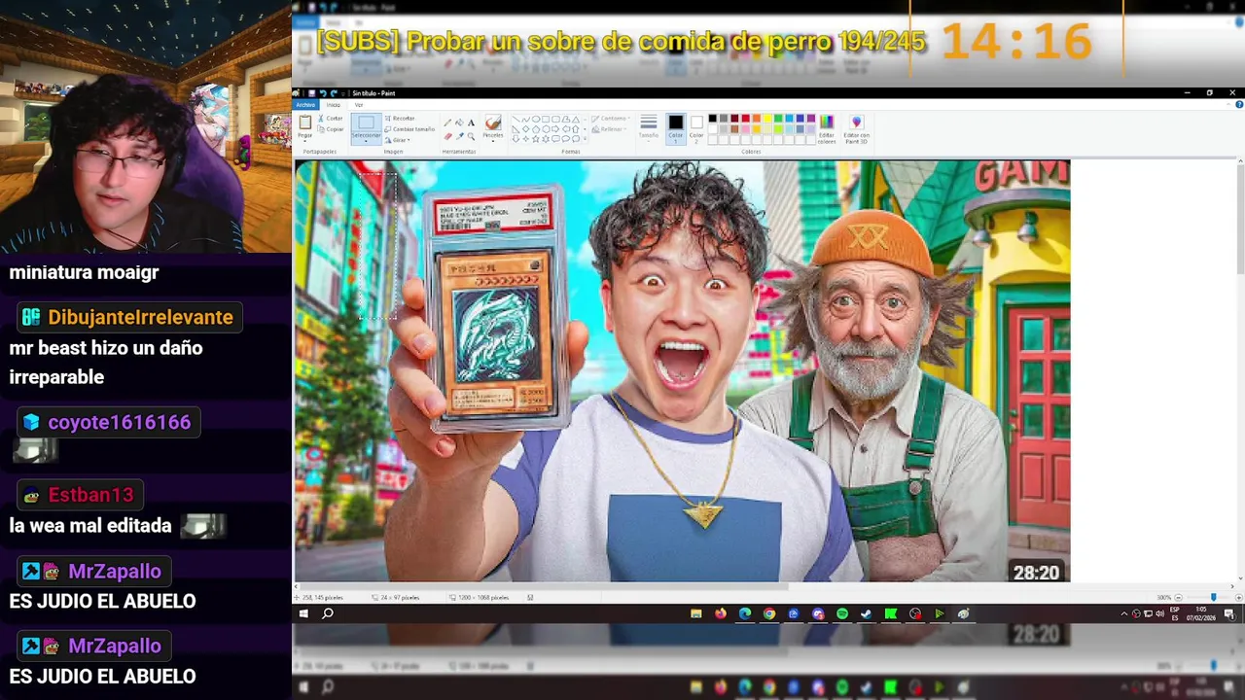The height and width of the screenshot is (700, 1245).
Task: Pick the green color swatch
Action: [778, 119]
